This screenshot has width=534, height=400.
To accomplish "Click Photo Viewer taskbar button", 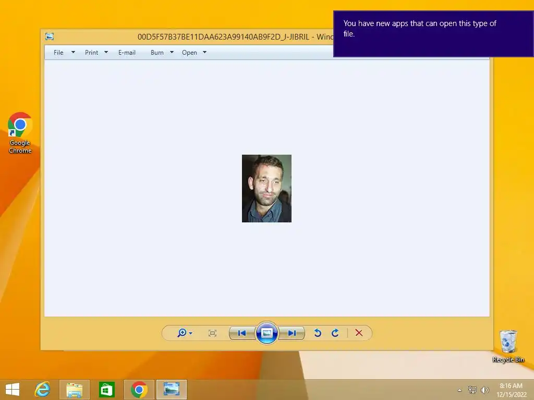I will (x=171, y=390).
